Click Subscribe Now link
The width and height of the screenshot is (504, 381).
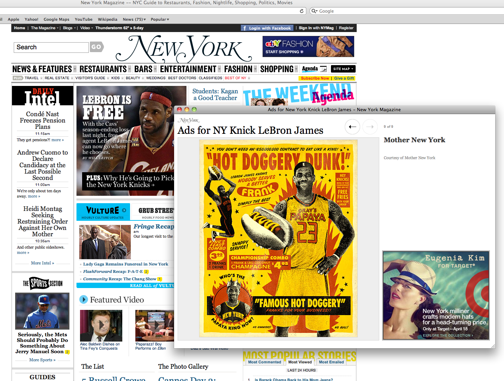[x=315, y=79]
